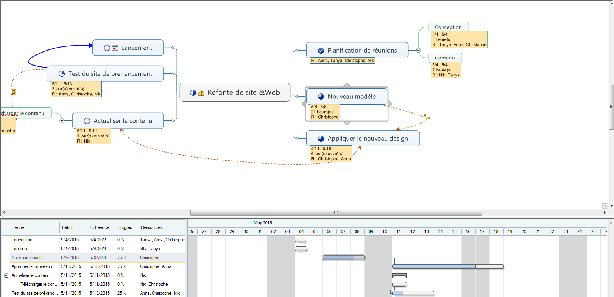This screenshot has width=614, height=297.
Task: Select the Conception subtopic
Action: [448, 27]
